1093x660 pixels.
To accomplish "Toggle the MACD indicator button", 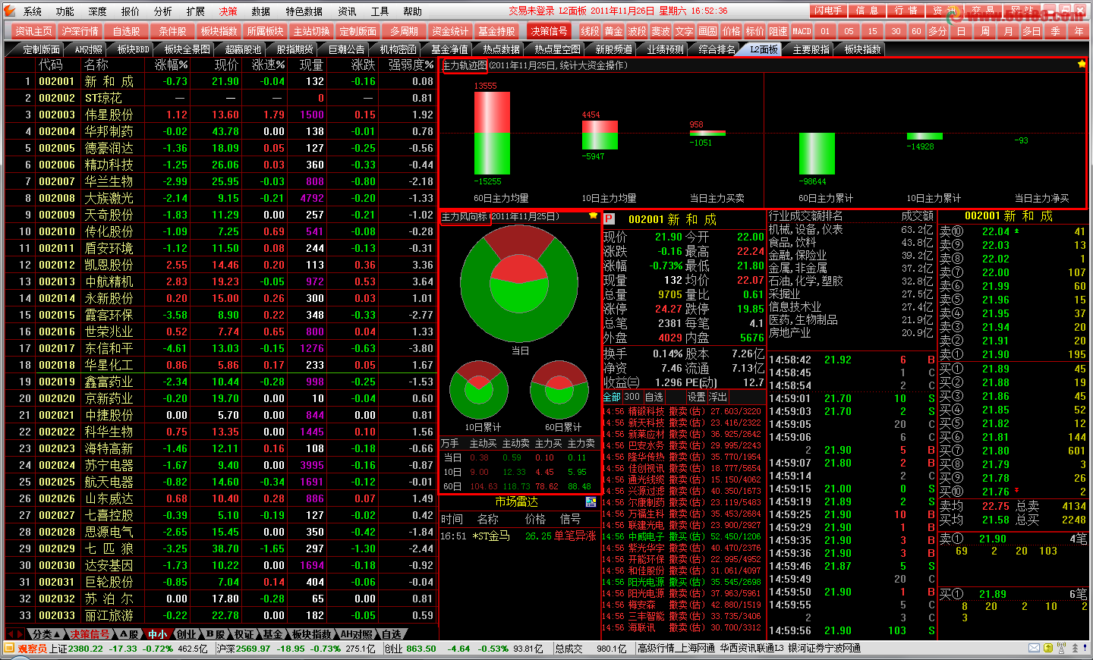I will point(802,31).
